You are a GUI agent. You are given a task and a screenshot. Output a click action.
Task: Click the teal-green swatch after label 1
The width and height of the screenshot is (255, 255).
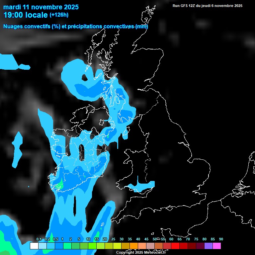coord(67,246)
